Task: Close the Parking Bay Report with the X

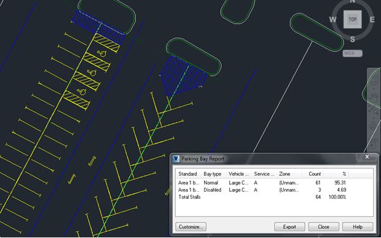Action: click(367, 157)
